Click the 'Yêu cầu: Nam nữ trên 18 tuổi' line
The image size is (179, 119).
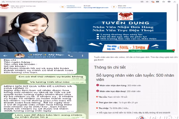(x=113, y=97)
